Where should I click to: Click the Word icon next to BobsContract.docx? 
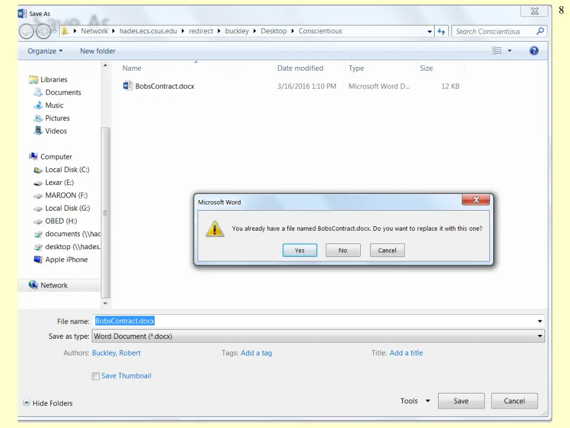coord(127,85)
